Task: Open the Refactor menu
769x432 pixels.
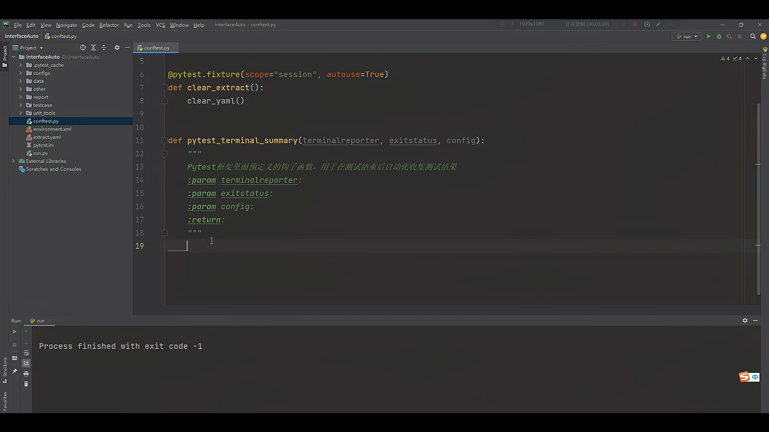Action: pos(109,25)
